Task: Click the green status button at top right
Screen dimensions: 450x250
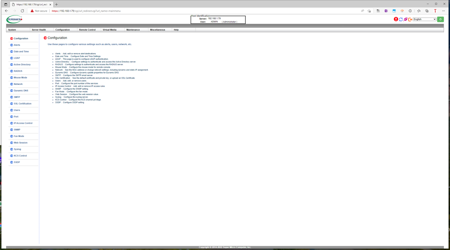Action: click(441, 19)
